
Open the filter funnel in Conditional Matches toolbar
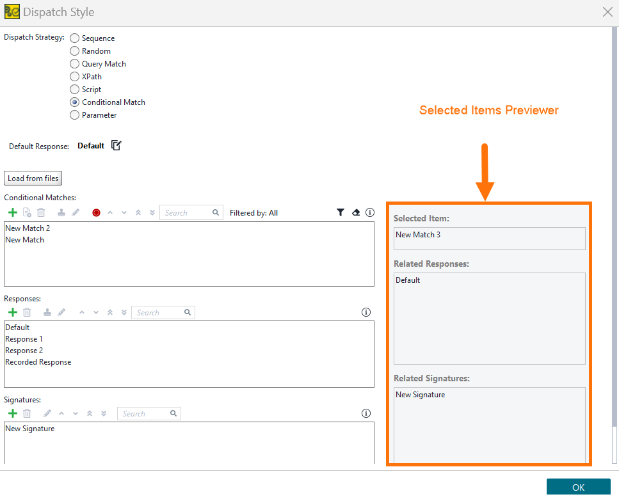click(341, 212)
